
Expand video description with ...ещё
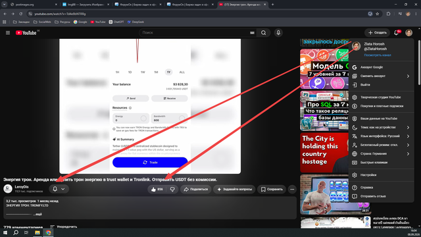coord(38,215)
